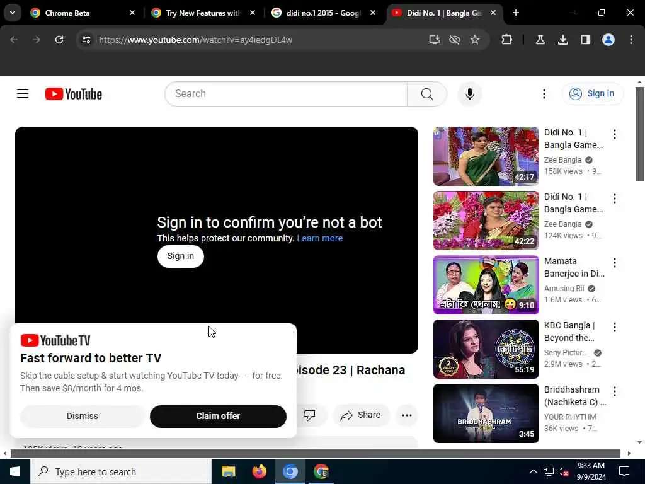The height and width of the screenshot is (484, 645).
Task: Open the tab search dropdown arrow
Action: pyautogui.click(x=13, y=13)
